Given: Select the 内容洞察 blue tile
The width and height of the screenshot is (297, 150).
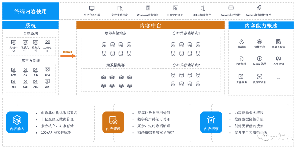Looking at the screenshot, I should tap(211, 122).
